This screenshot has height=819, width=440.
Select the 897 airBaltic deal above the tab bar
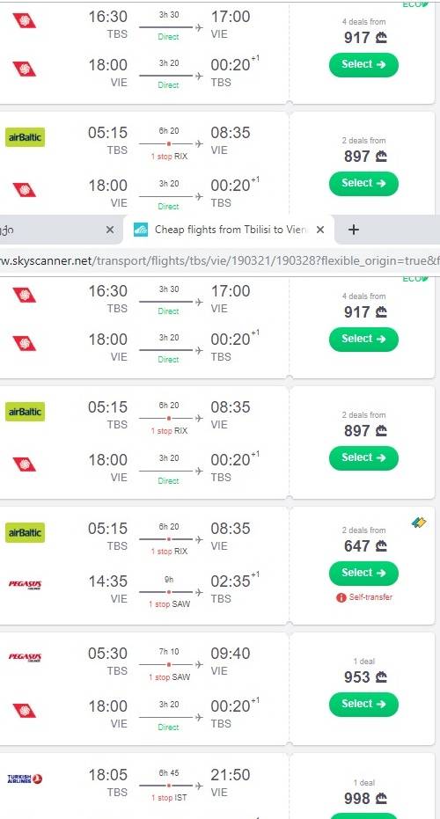(x=363, y=183)
